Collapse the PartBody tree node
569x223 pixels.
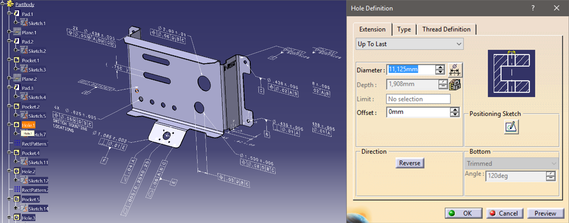3,4
